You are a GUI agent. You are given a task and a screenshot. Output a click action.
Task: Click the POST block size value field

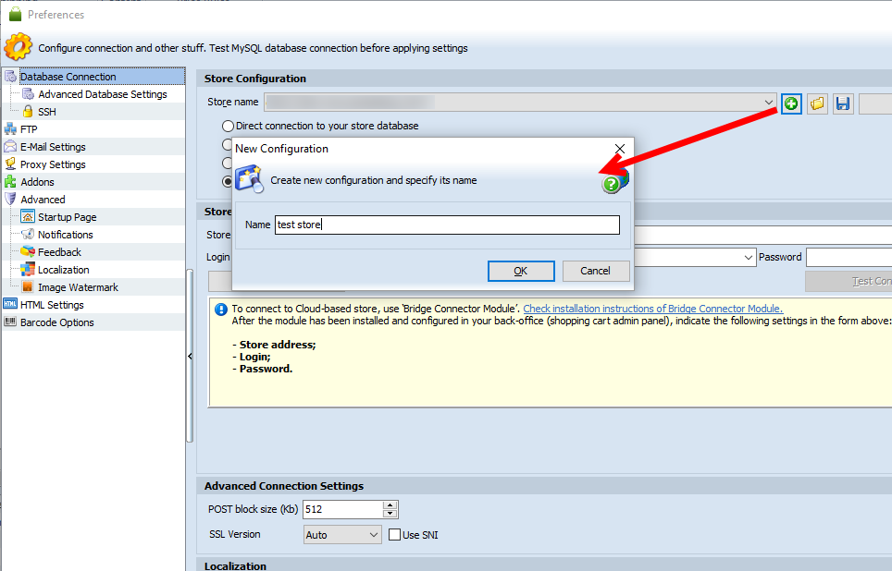[x=343, y=510]
